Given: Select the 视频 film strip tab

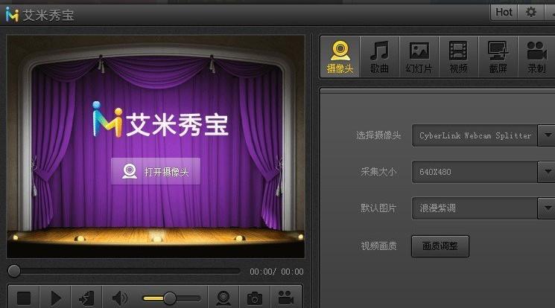Looking at the screenshot, I should (458, 57).
